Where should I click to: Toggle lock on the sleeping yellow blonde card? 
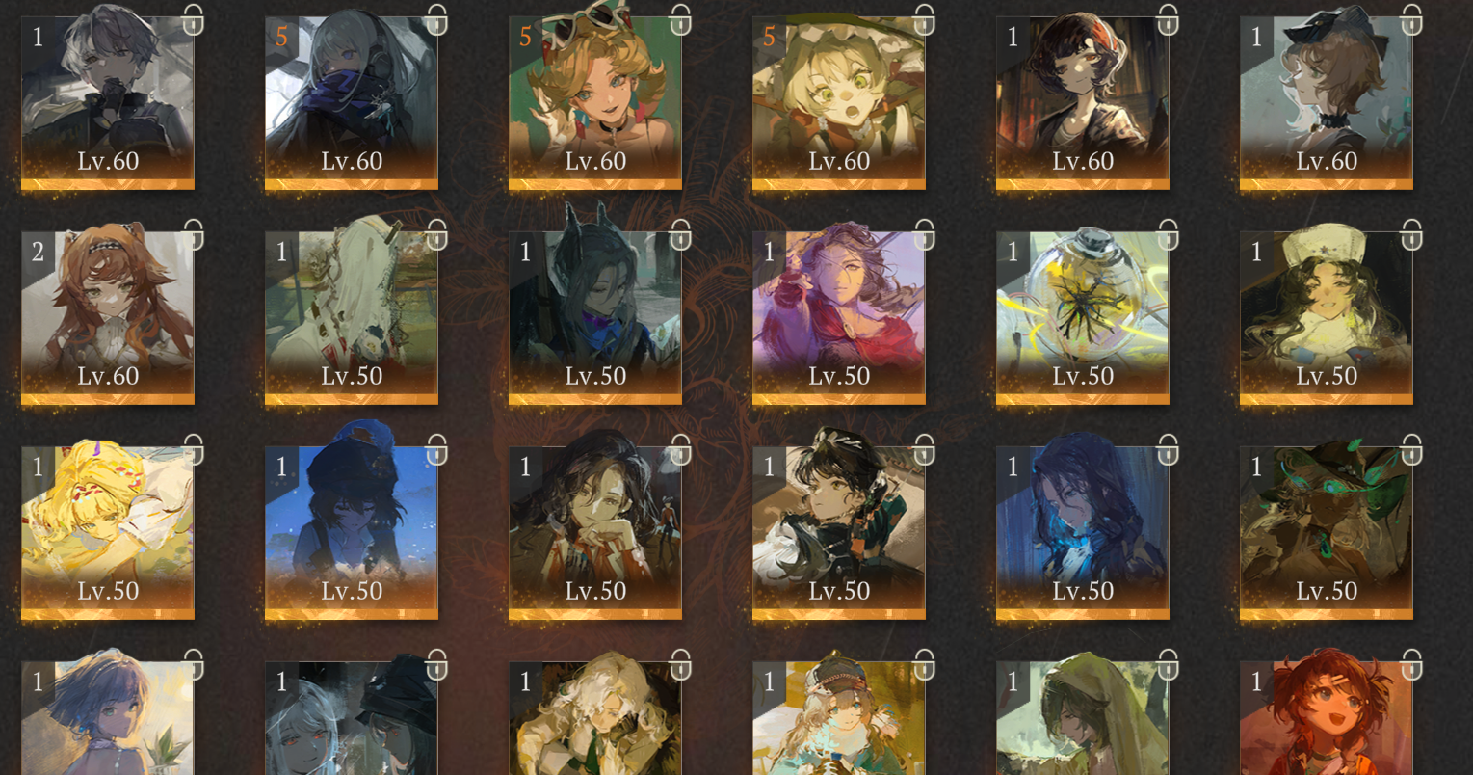pyautogui.click(x=193, y=448)
